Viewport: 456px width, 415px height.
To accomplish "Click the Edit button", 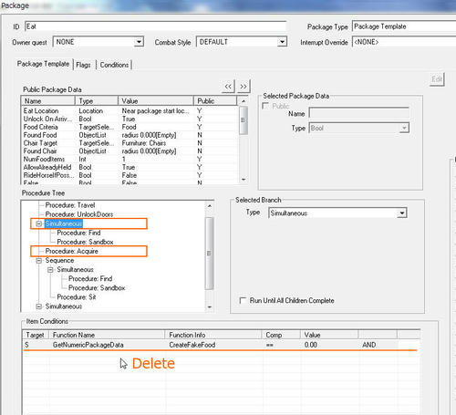I will pos(437,79).
